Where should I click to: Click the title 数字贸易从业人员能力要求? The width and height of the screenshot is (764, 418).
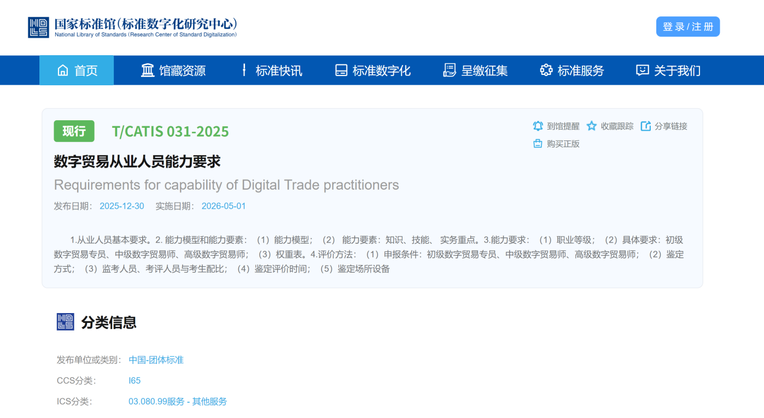[137, 162]
